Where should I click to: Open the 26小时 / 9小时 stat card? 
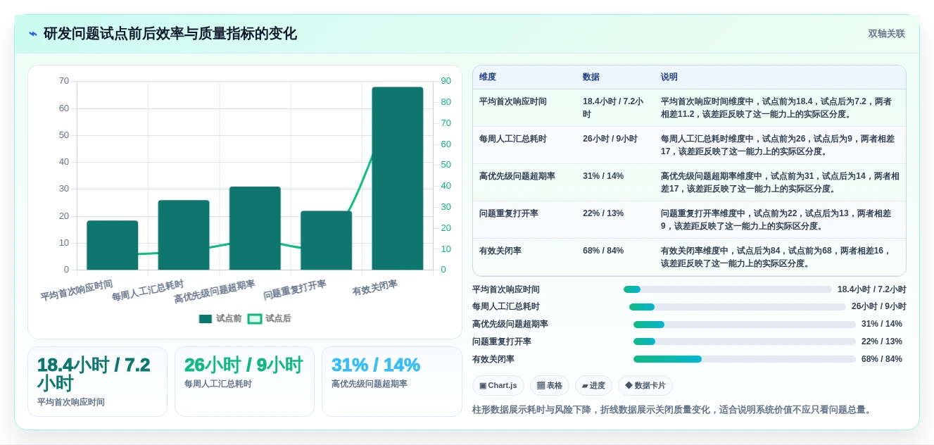pyautogui.click(x=244, y=382)
